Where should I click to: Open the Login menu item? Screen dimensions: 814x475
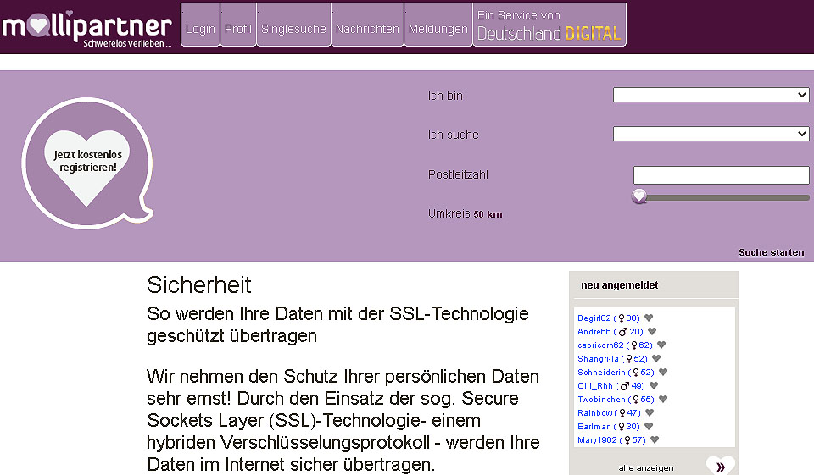pyautogui.click(x=201, y=29)
